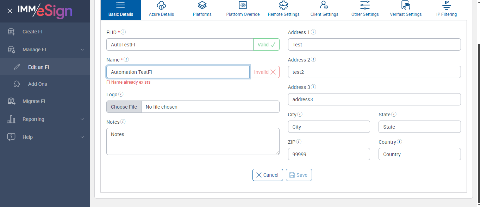Select Migrate FI in the sidebar
Screen dimensions: 481x207
(x=45, y=101)
